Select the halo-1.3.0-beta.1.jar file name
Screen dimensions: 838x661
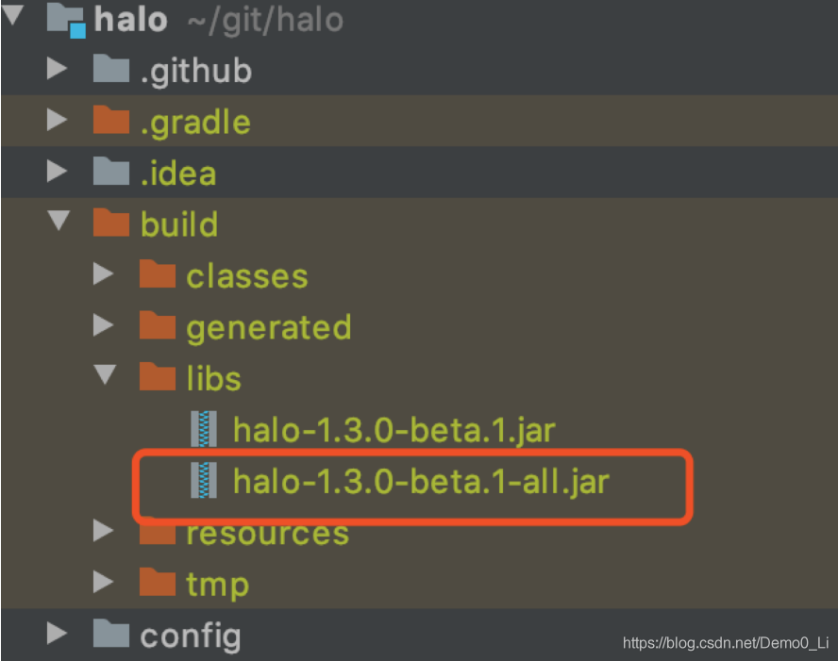click(394, 430)
